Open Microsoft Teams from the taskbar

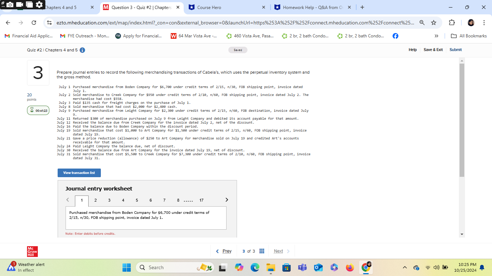pos(302,267)
